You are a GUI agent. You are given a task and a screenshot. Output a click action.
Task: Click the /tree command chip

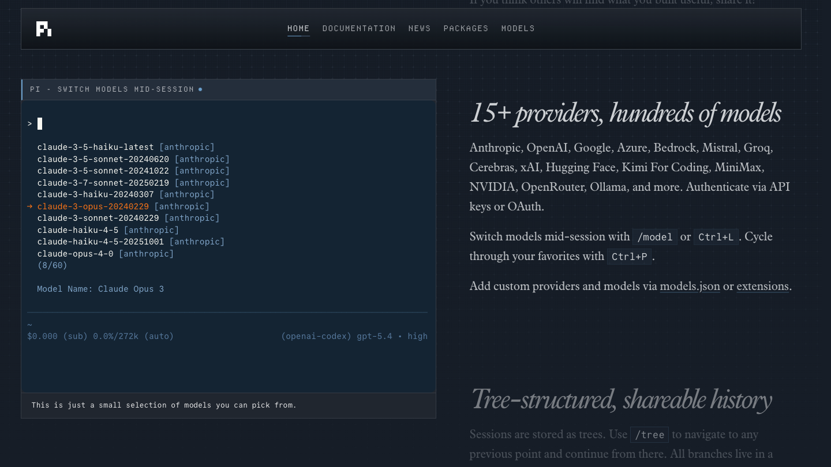click(650, 435)
